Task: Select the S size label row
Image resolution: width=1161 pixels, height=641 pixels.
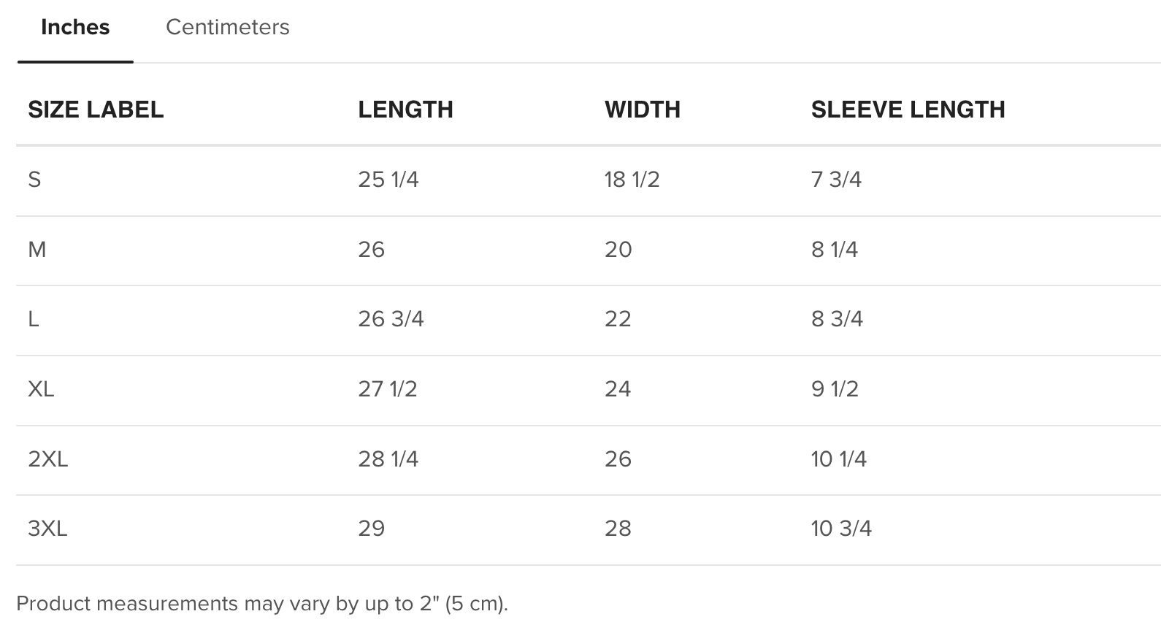Action: [x=34, y=180]
